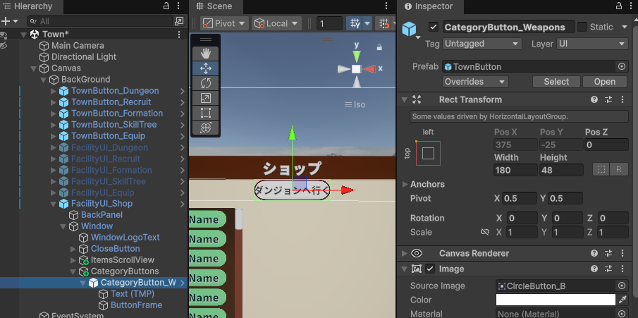The height and width of the screenshot is (318, 638).
Task: Uncheck the CategoryButton_Weapons active checkbox
Action: pyautogui.click(x=434, y=27)
